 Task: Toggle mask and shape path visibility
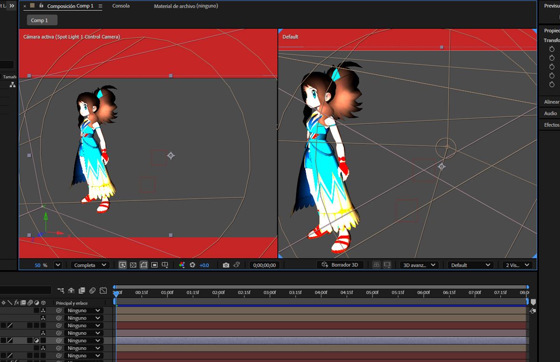144,265
